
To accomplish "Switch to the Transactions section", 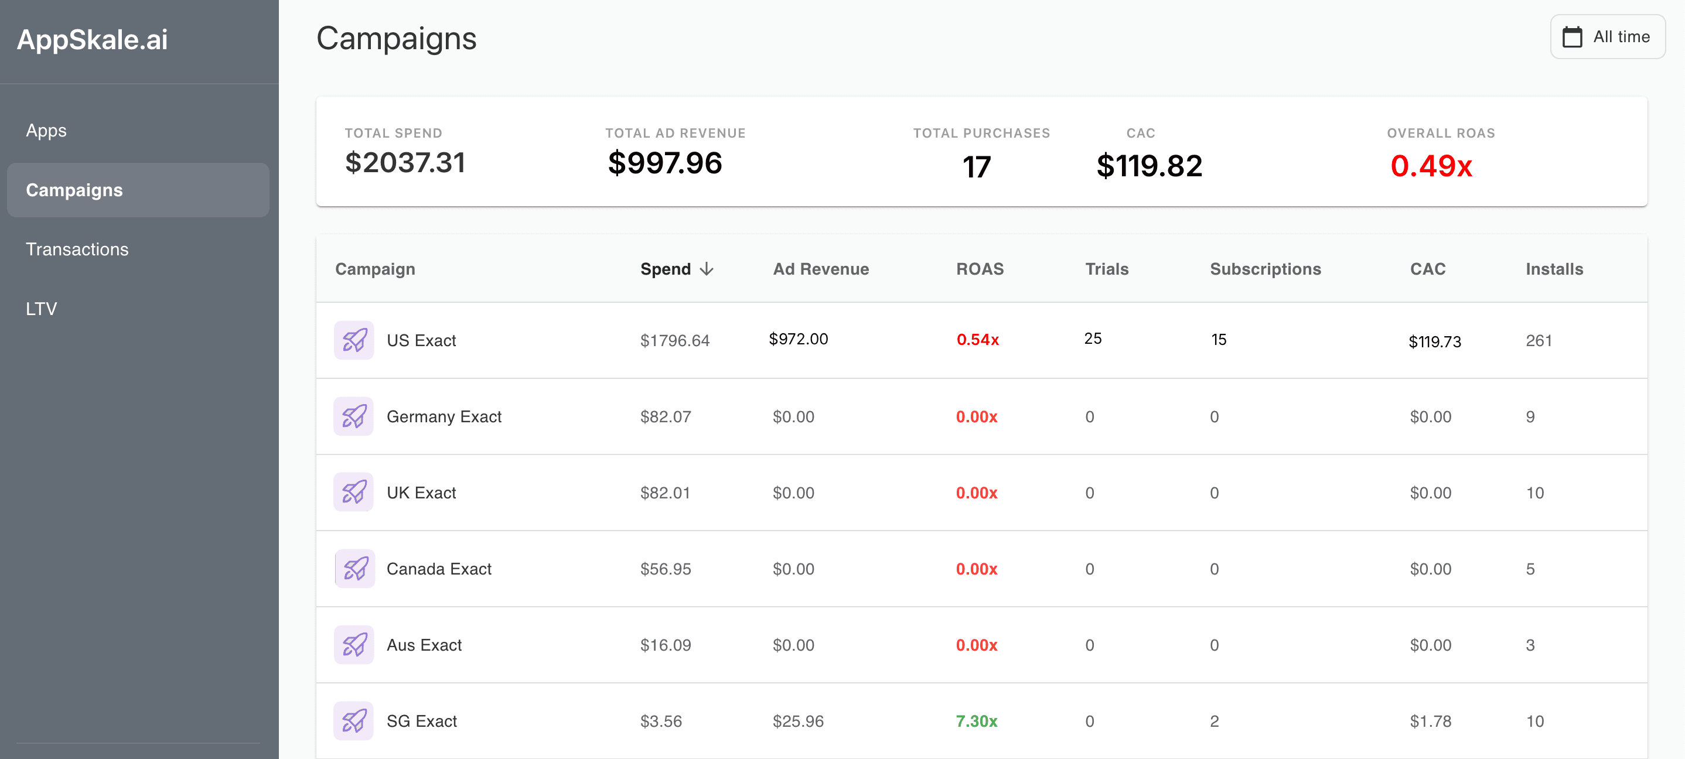I will coord(77,249).
